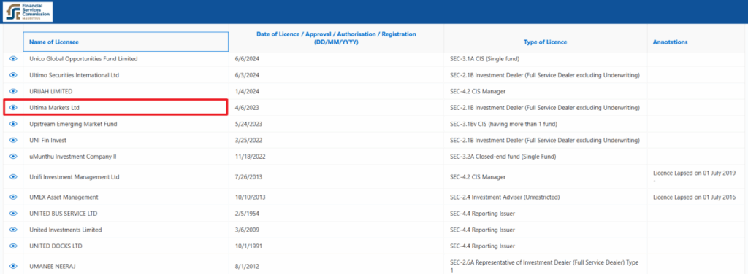Select date 8/1/2012
748x274 pixels.
pyautogui.click(x=247, y=267)
